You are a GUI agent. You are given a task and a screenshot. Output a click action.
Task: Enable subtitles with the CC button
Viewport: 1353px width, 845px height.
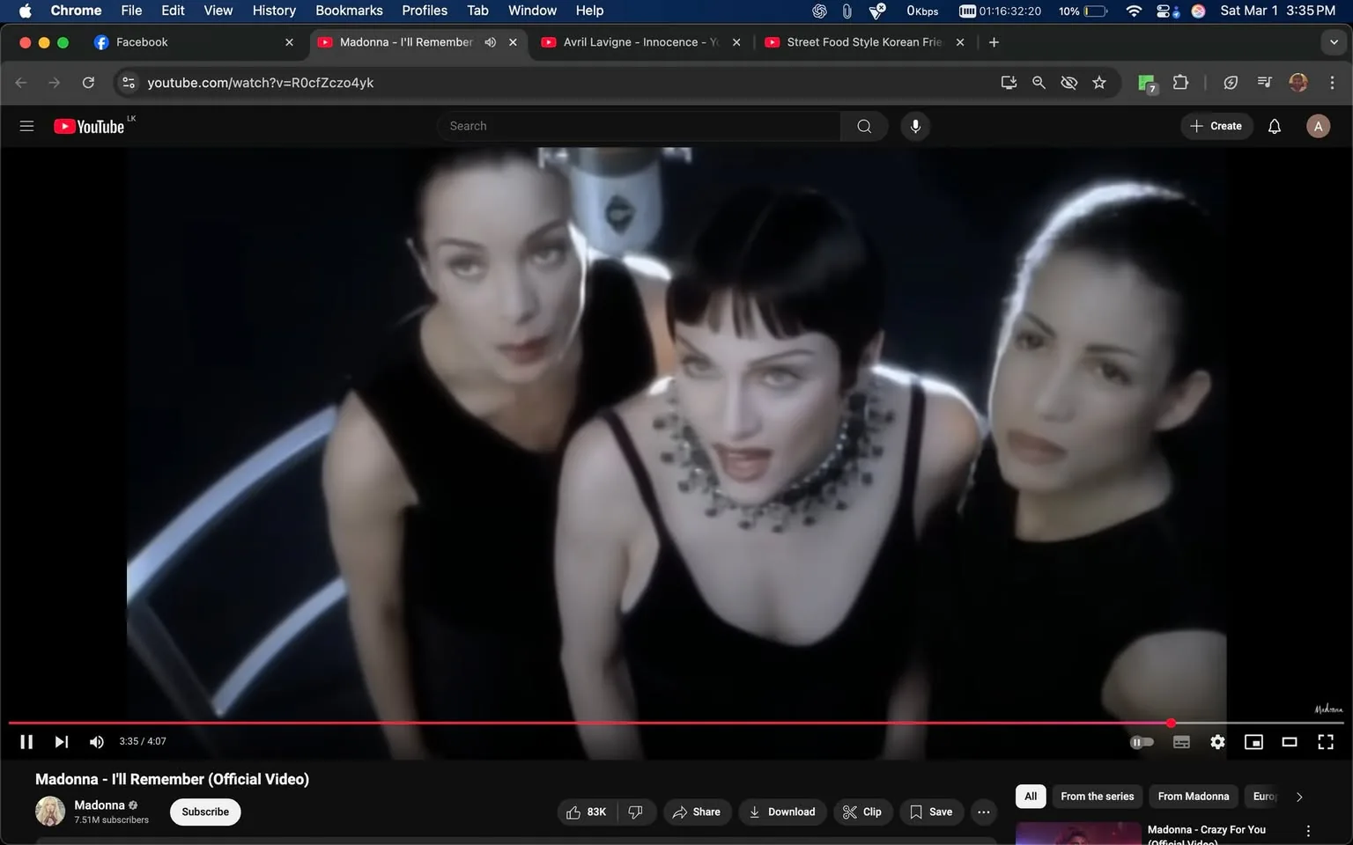click(x=1180, y=742)
